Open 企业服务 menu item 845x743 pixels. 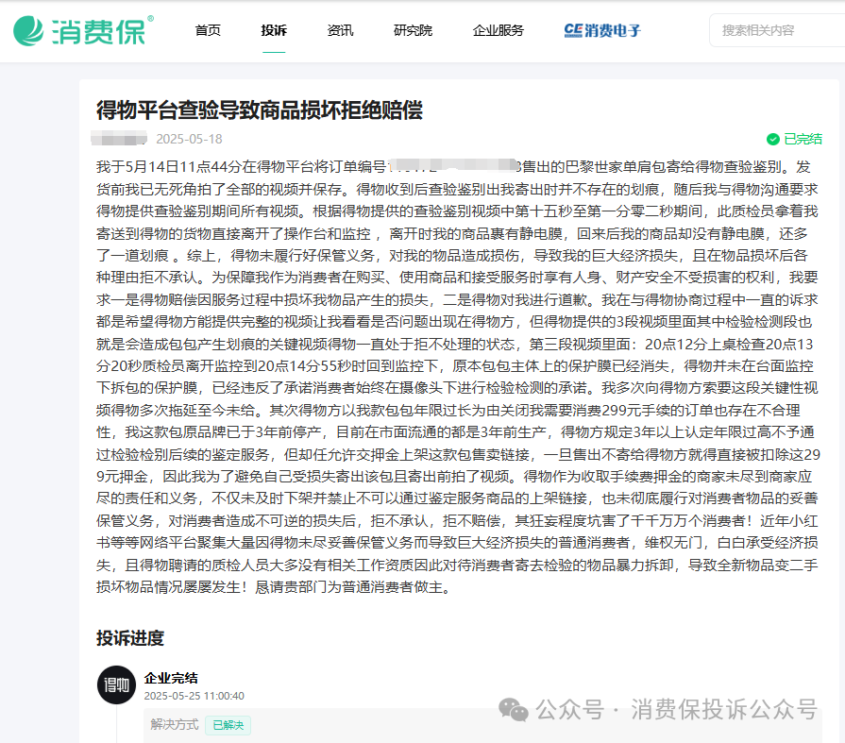(498, 31)
